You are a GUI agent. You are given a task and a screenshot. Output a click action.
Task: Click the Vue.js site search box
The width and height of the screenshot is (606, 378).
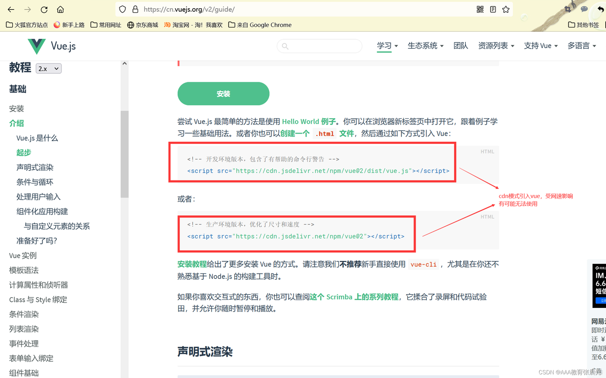click(x=319, y=46)
